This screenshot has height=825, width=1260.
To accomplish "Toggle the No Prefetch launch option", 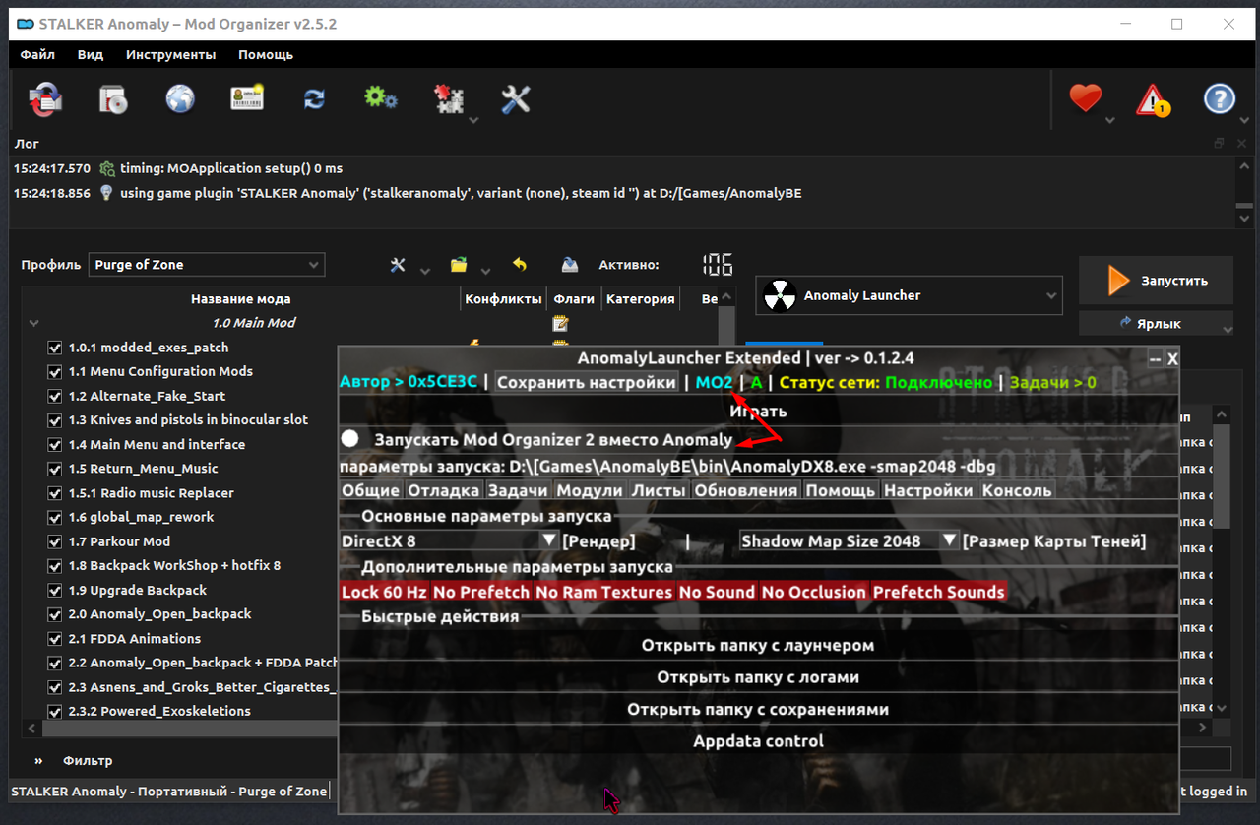I will [x=481, y=592].
